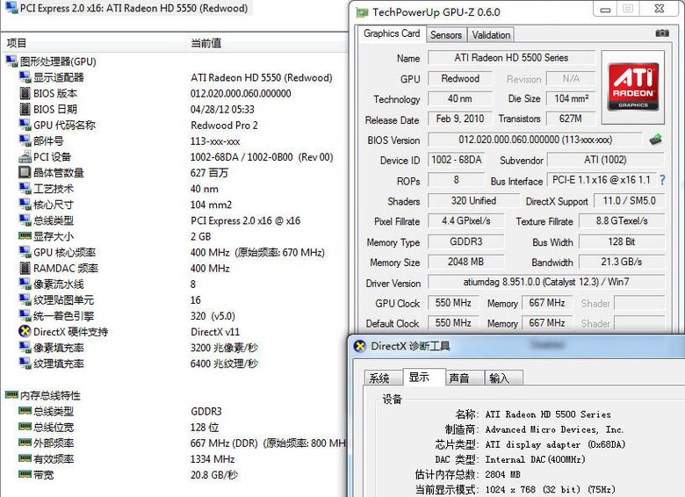
Task: Click the Device ID field 1002 - 68DA
Action: point(457,160)
